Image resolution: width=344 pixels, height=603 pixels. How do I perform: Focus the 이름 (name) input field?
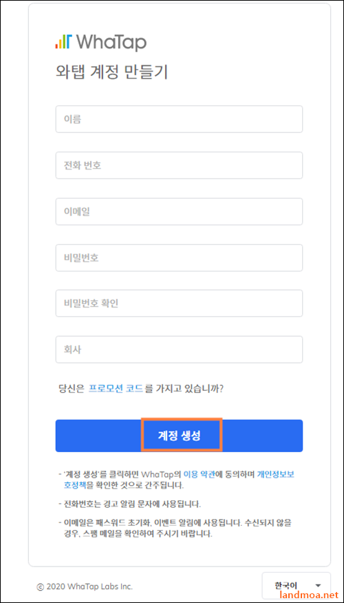(179, 119)
